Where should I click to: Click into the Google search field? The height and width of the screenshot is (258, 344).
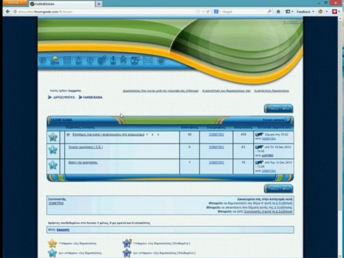click(244, 11)
